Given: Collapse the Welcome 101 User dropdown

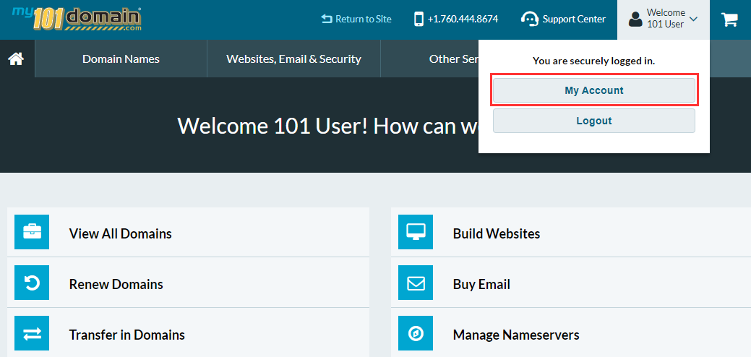Looking at the screenshot, I should pos(663,20).
